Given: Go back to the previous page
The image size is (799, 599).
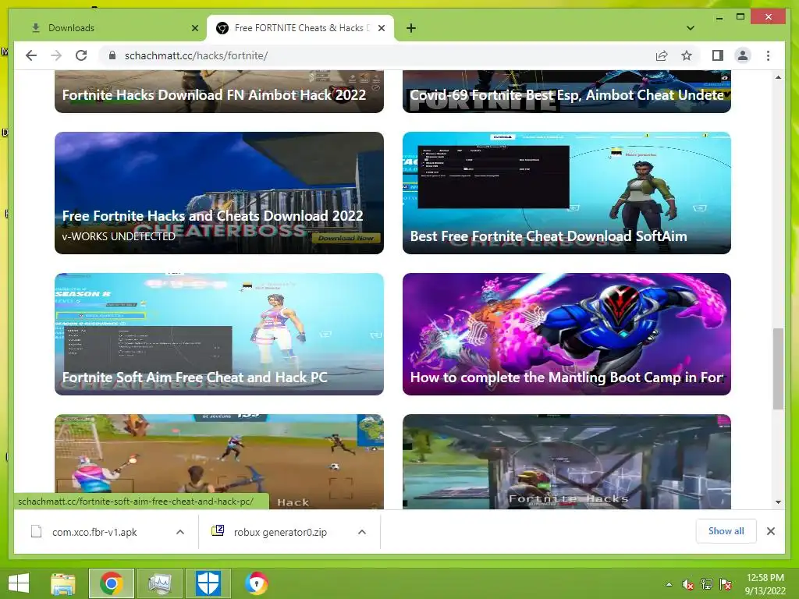Looking at the screenshot, I should point(31,55).
